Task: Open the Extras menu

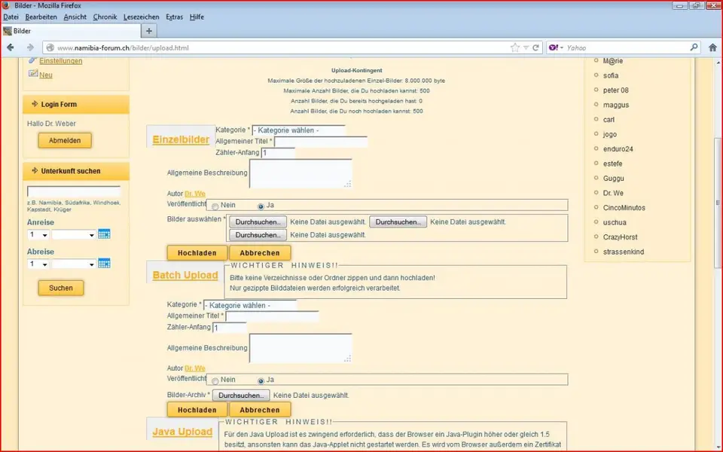Action: pos(174,17)
